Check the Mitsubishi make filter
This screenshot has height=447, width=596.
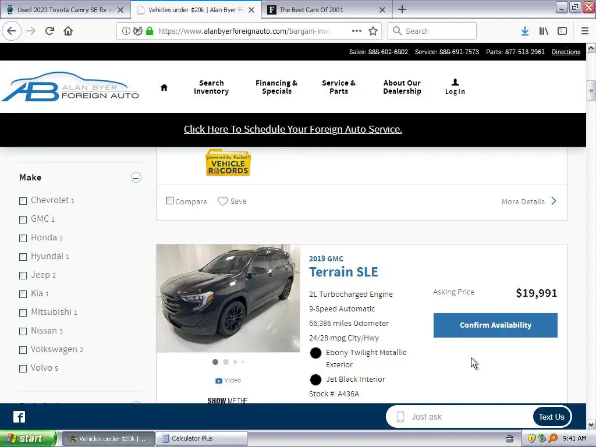tap(23, 313)
